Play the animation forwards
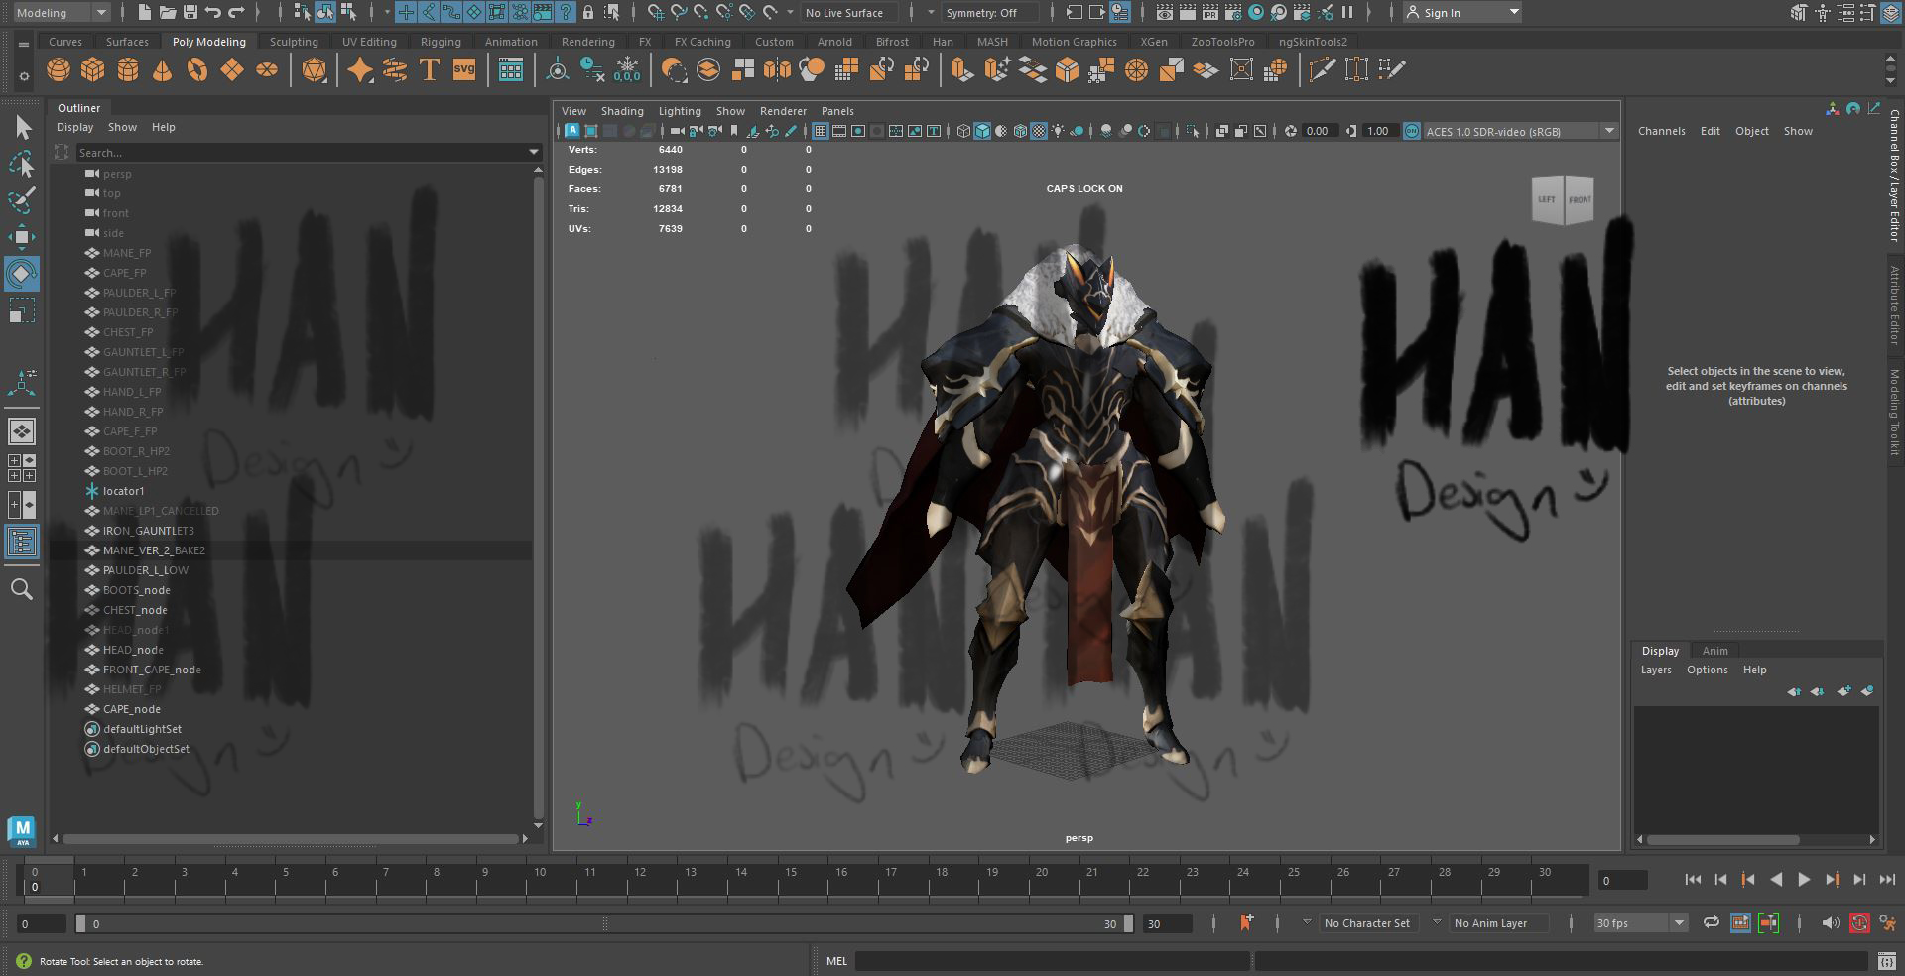This screenshot has height=976, width=1905. 1804,879
